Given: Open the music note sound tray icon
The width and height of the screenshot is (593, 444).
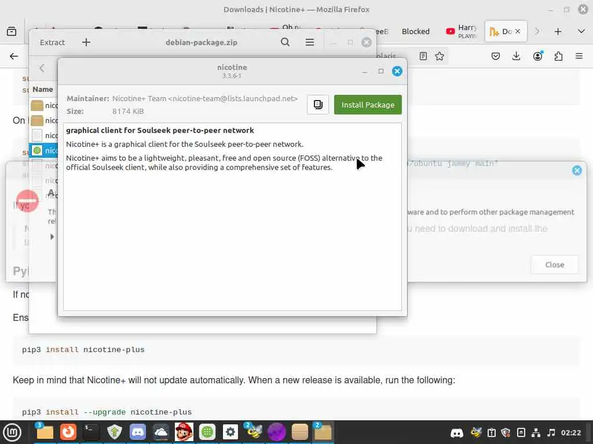Looking at the screenshot, I should point(551,432).
